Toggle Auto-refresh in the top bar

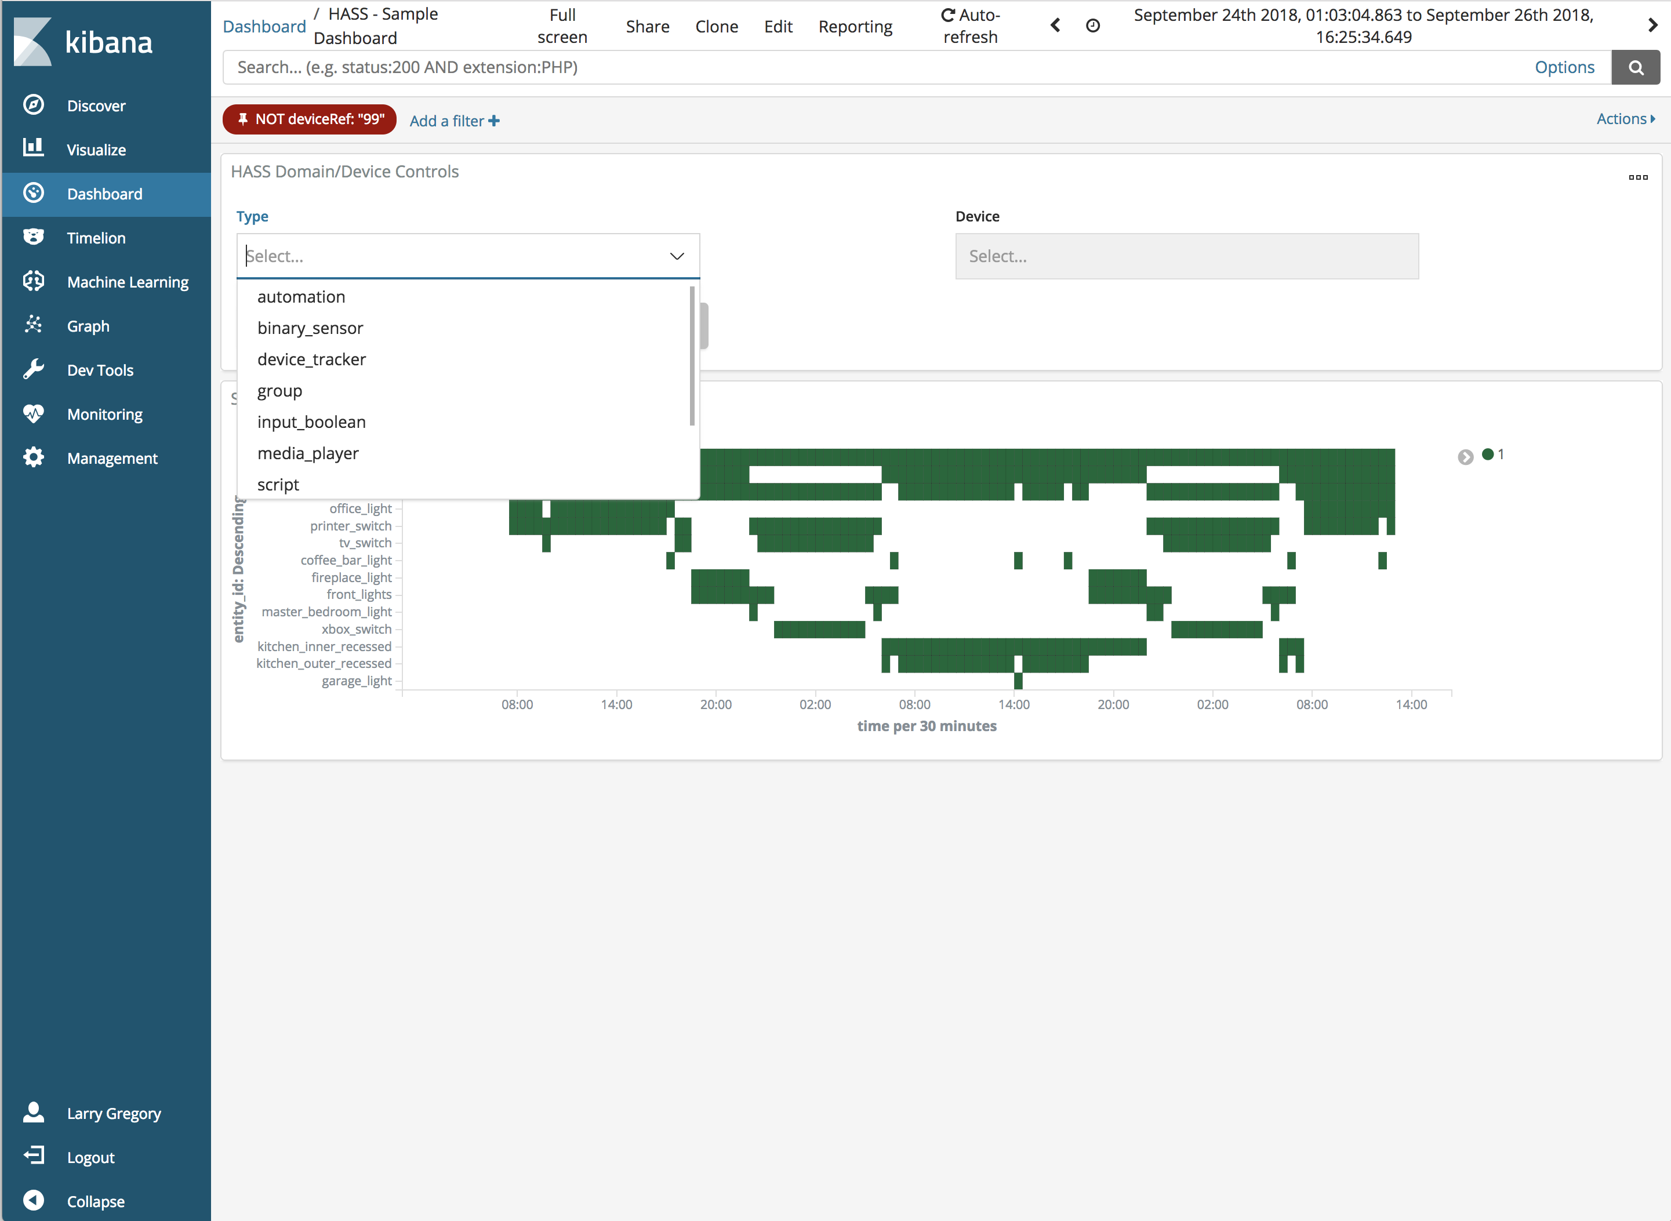(971, 26)
